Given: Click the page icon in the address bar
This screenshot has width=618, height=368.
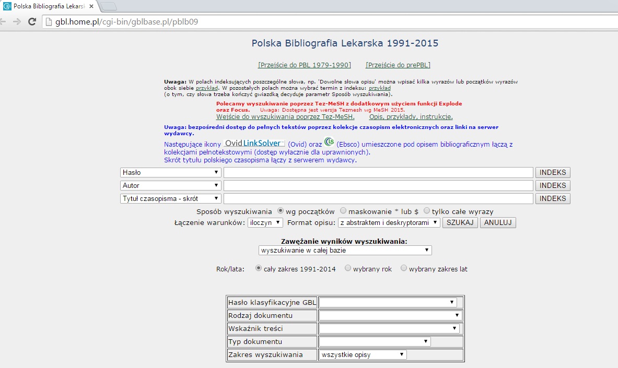Looking at the screenshot, I should click(49, 22).
